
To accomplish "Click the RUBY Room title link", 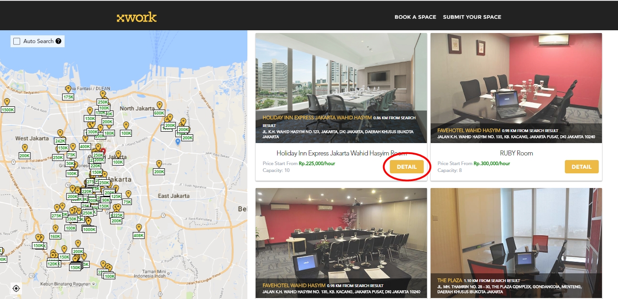I will [516, 153].
